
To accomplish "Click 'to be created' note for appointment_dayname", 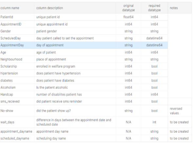I will tap(179, 132).
